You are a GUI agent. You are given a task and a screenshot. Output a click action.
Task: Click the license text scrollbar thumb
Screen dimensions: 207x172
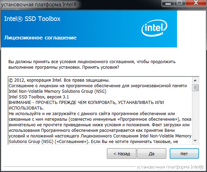tap(195, 88)
